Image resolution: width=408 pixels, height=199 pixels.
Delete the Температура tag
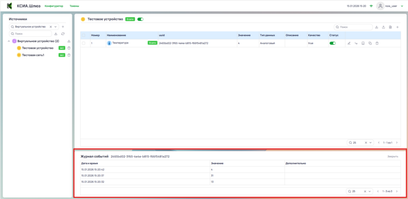[377, 43]
